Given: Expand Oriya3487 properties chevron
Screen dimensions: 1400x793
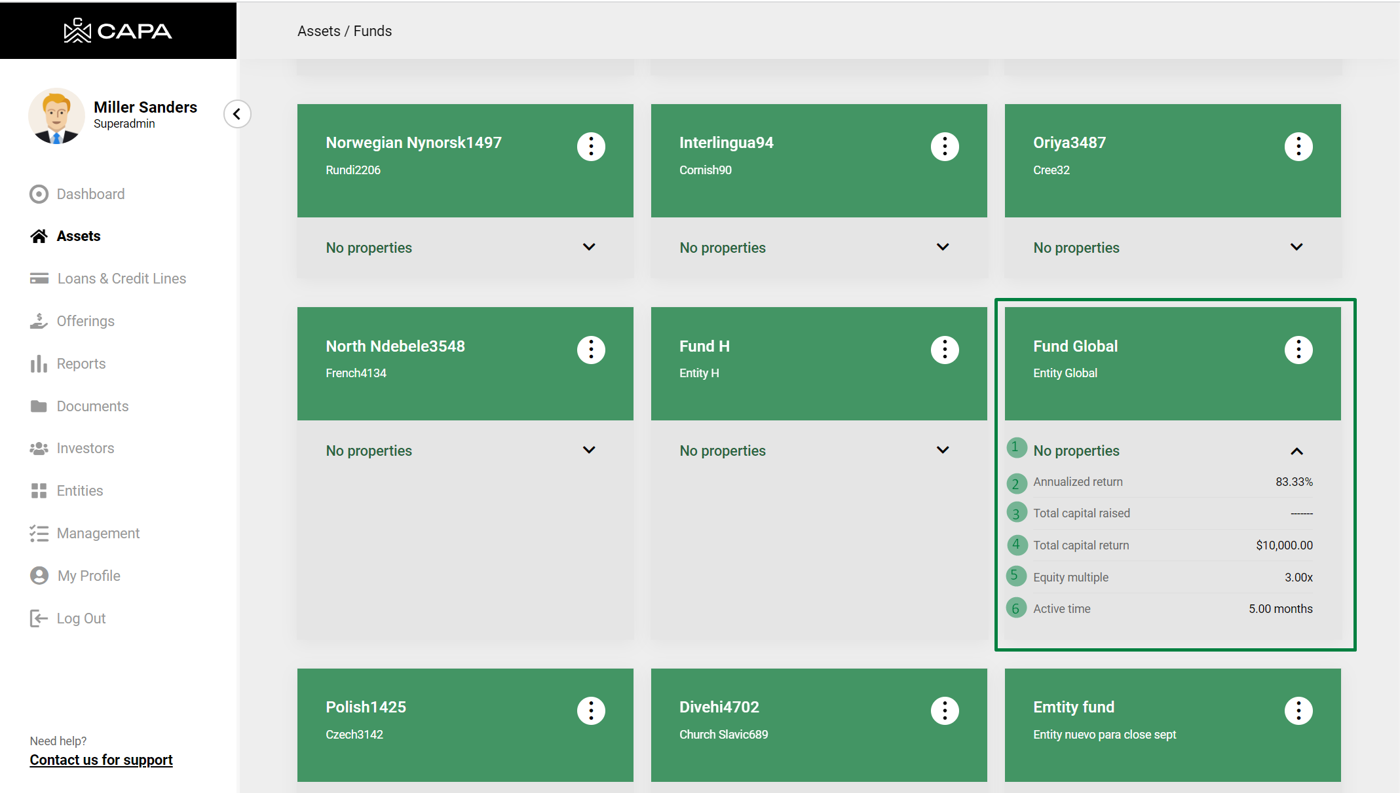Looking at the screenshot, I should 1296,248.
